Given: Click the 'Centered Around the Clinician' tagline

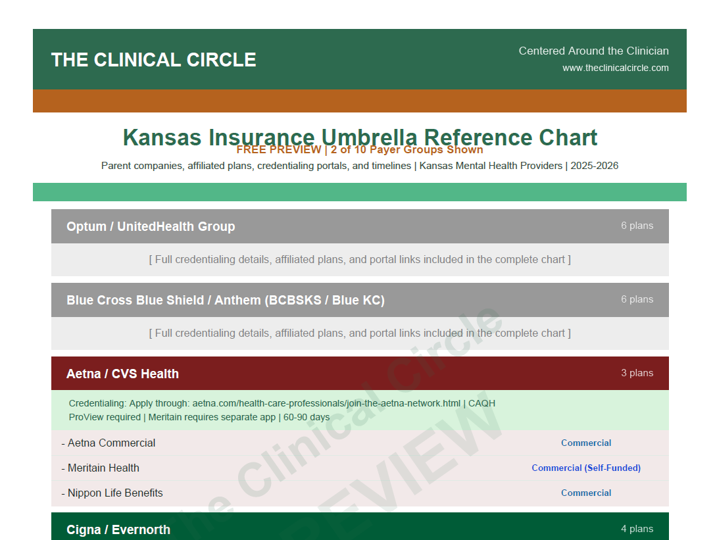Looking at the screenshot, I should coord(593,51).
